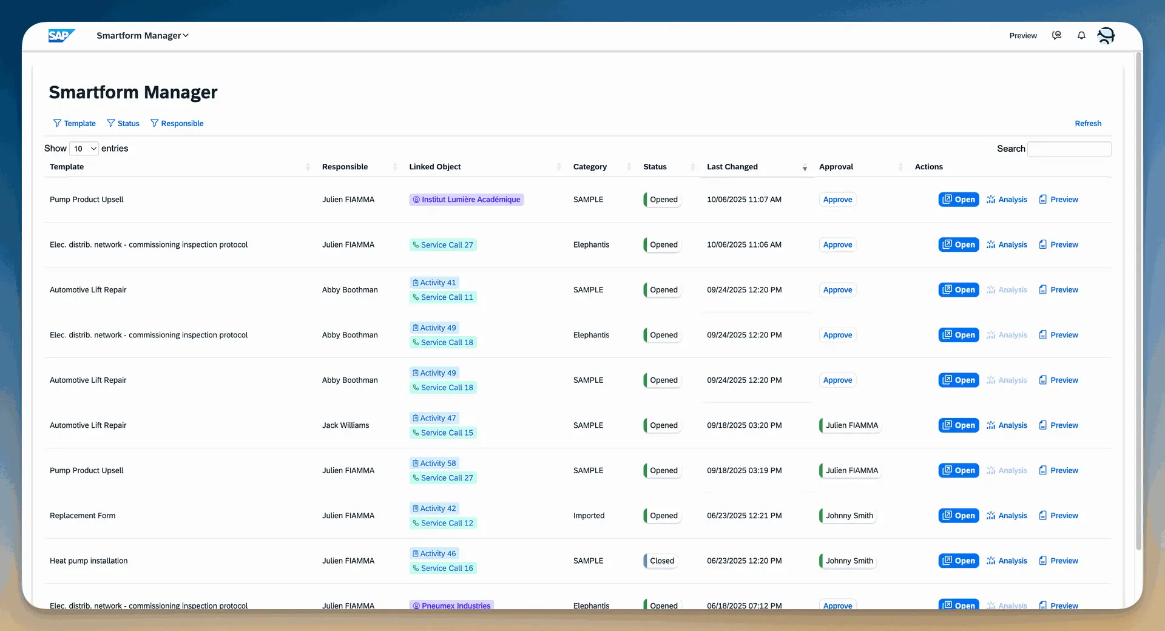Open the Show entries count dropdown
Screen dimensions: 1165x631
pos(84,149)
